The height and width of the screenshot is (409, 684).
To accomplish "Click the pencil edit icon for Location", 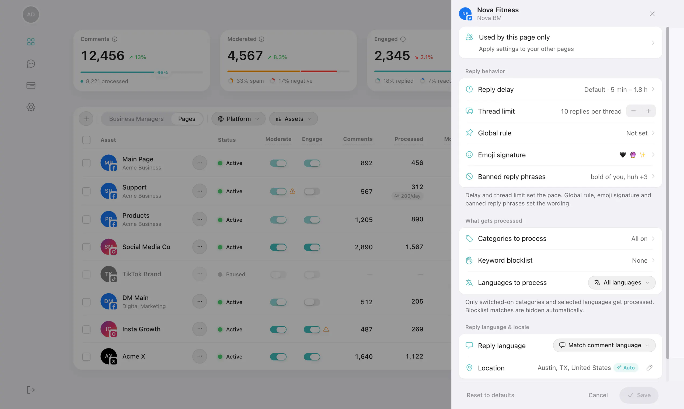I will point(649,367).
